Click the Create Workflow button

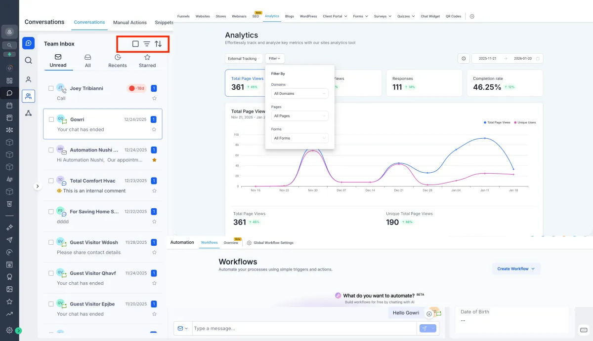(x=516, y=268)
